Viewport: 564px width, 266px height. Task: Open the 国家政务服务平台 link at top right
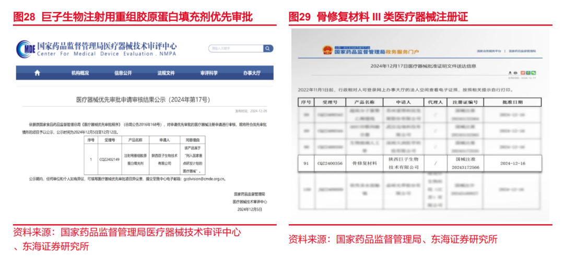(x=489, y=52)
